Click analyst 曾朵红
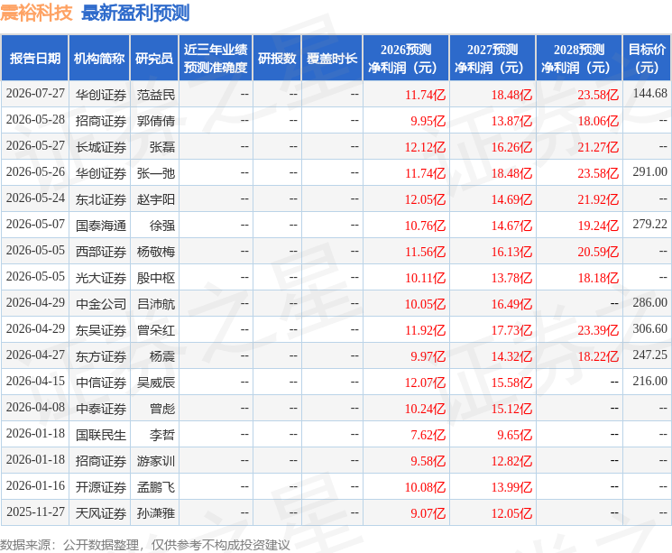 156,330
